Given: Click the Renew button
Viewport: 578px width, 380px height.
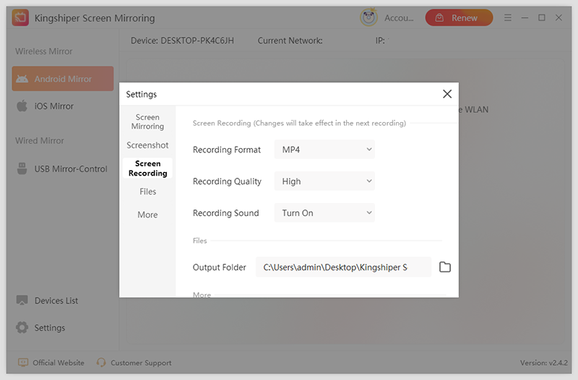Looking at the screenshot, I should [x=459, y=17].
